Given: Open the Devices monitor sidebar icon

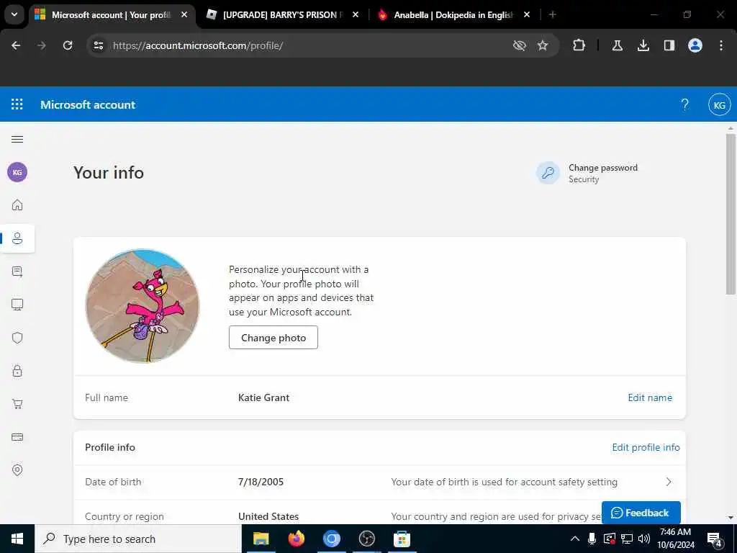Looking at the screenshot, I should point(17,305).
